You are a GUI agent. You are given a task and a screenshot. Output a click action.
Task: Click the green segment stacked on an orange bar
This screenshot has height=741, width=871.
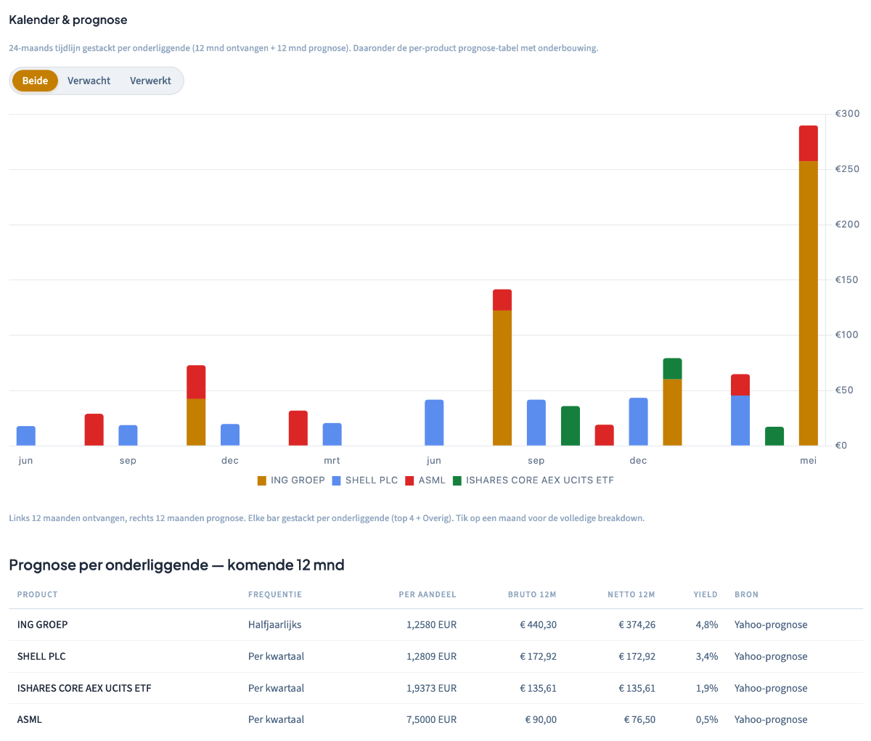(672, 369)
